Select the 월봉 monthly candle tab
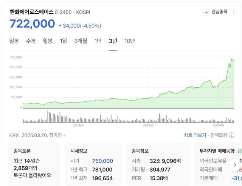The height and width of the screenshot is (186, 242). [x=48, y=41]
